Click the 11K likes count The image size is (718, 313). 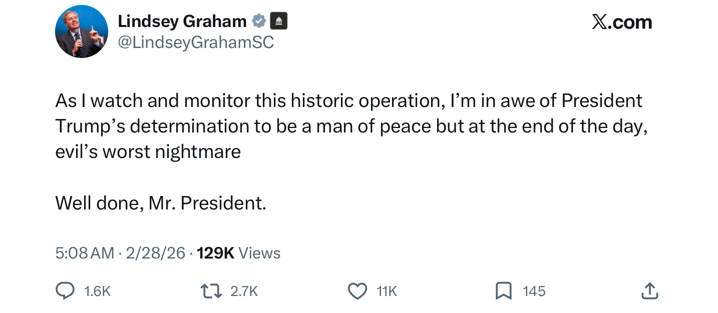[x=387, y=291]
